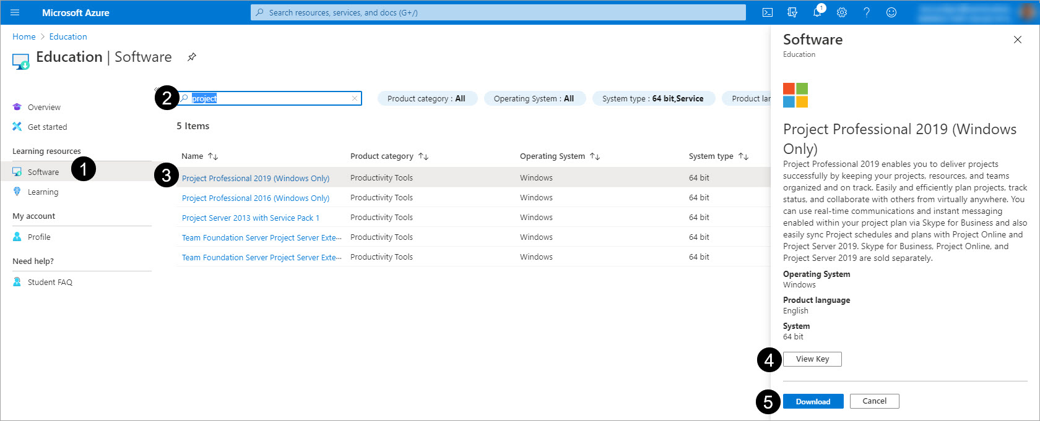Open the Help question mark icon
Image resolution: width=1040 pixels, height=421 pixels.
[867, 12]
